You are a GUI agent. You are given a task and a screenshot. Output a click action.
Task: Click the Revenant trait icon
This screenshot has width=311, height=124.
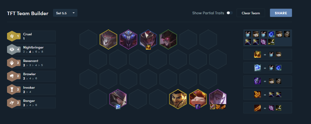[x=12, y=63]
